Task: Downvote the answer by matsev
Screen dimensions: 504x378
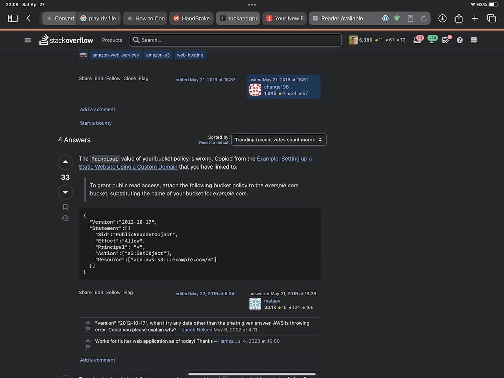Action: tap(65, 192)
